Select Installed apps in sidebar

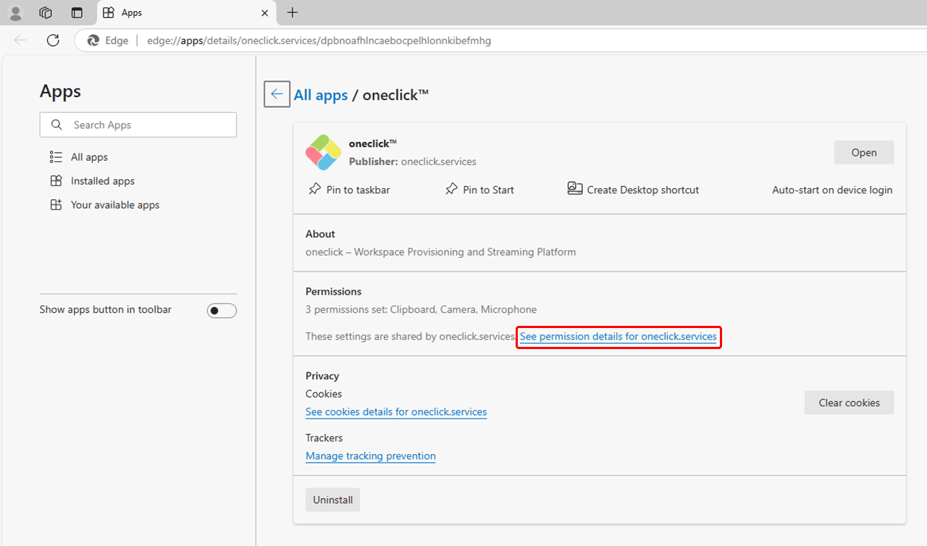(102, 181)
